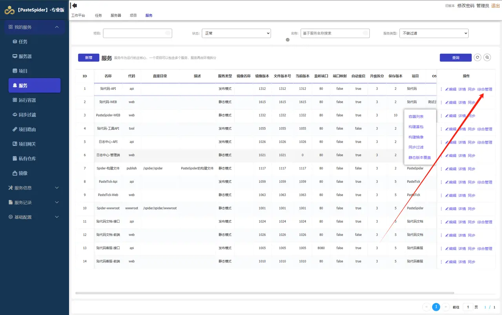502x315 pixels.
Task: Expand the 服务信息 sidebar group
Action: (35, 188)
